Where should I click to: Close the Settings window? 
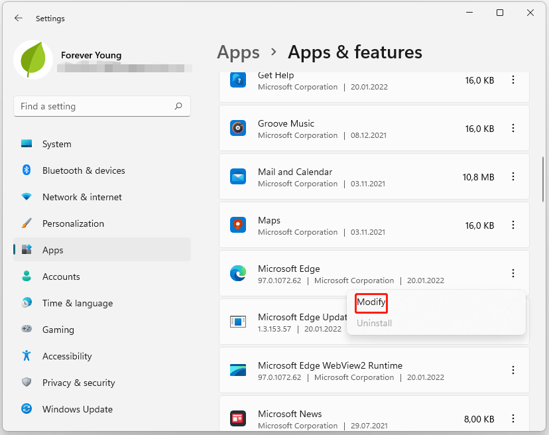click(x=530, y=13)
